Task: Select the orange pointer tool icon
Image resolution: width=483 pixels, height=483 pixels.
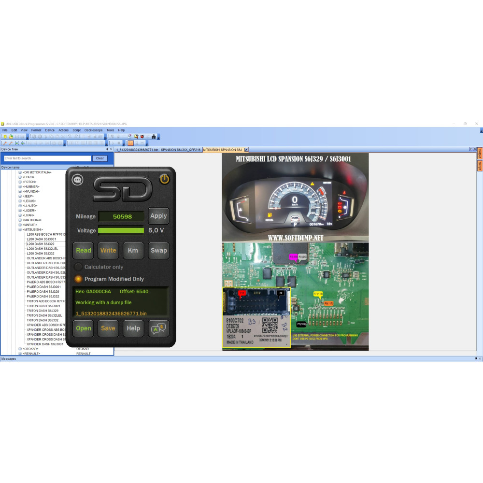Action: pyautogui.click(x=130, y=143)
